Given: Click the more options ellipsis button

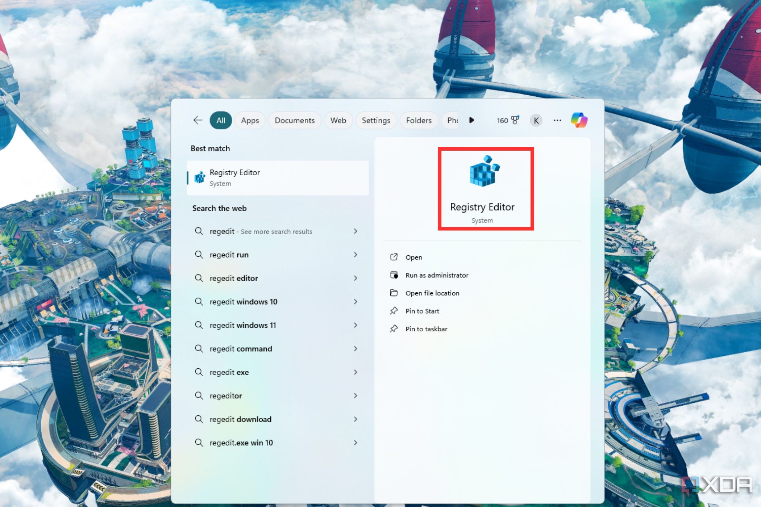Looking at the screenshot, I should 557,121.
